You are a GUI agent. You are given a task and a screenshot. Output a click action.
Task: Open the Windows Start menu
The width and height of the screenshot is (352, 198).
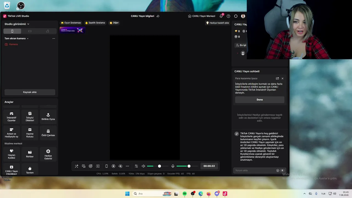pos(127,194)
